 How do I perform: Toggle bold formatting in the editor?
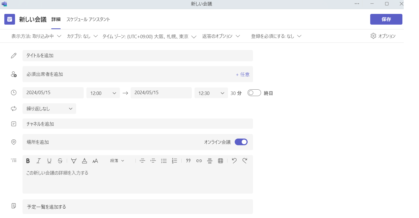pos(28,161)
